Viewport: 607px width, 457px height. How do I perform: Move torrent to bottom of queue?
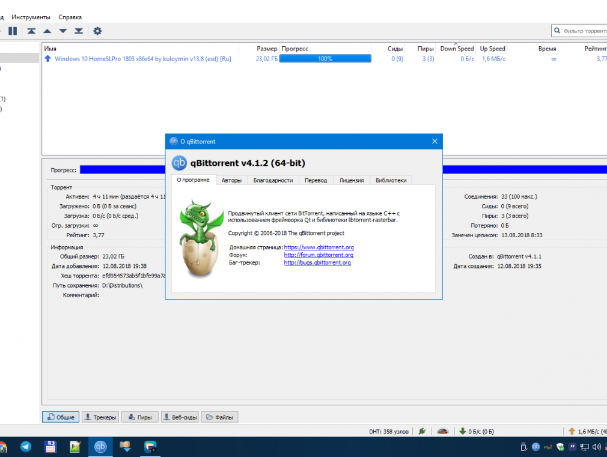pyautogui.click(x=79, y=31)
